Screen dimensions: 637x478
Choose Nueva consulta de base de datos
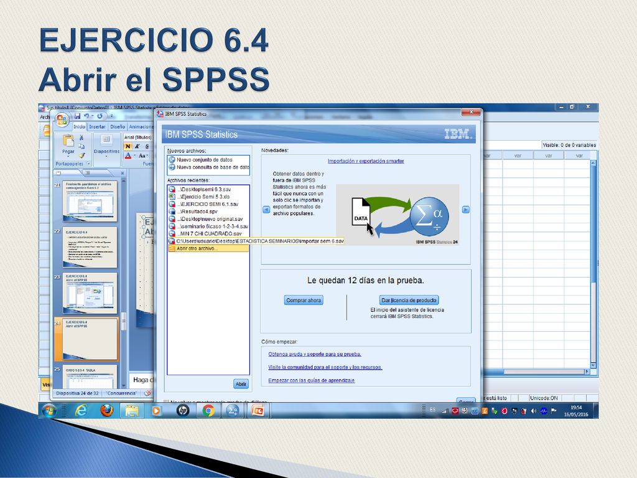[208, 167]
